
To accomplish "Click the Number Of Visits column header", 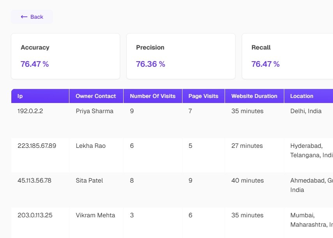I will click(x=153, y=96).
